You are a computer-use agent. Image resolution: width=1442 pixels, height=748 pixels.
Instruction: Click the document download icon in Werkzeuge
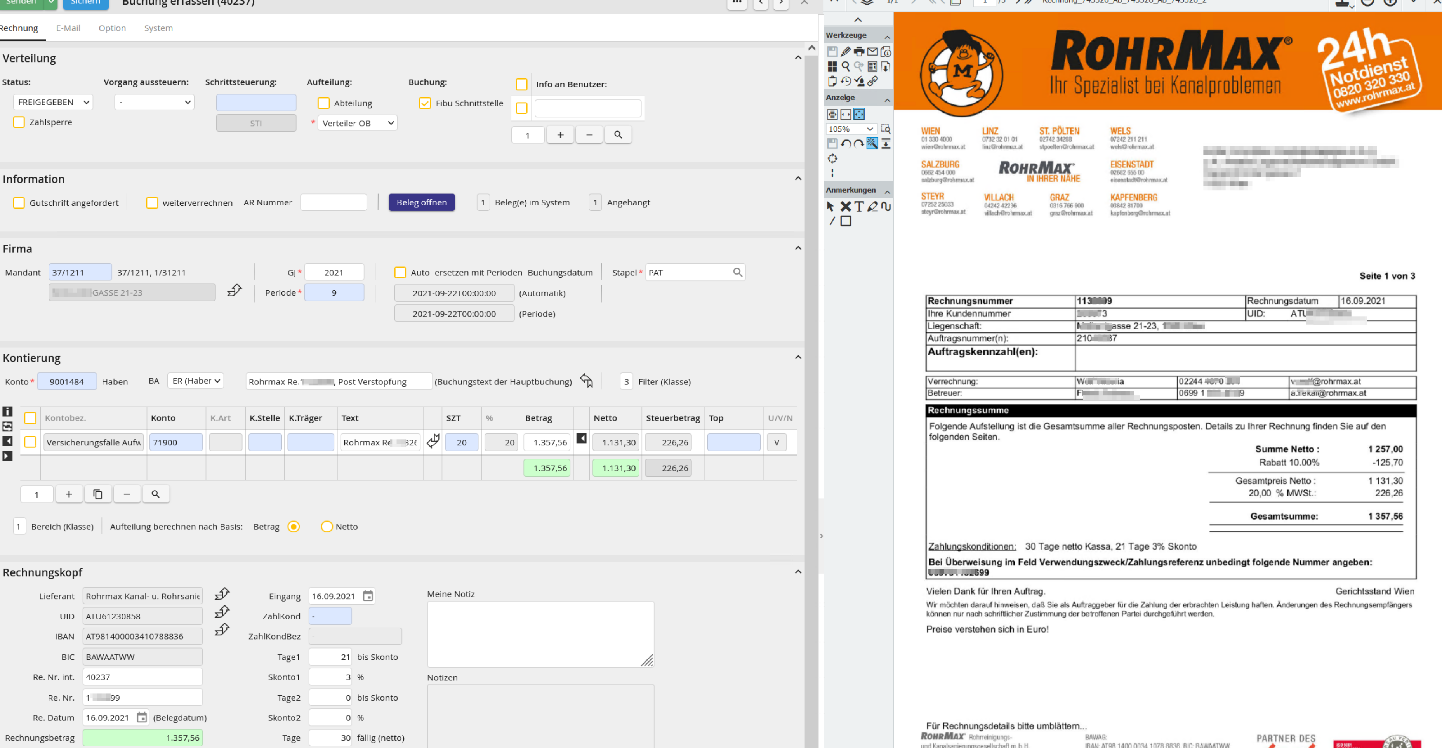click(x=886, y=67)
